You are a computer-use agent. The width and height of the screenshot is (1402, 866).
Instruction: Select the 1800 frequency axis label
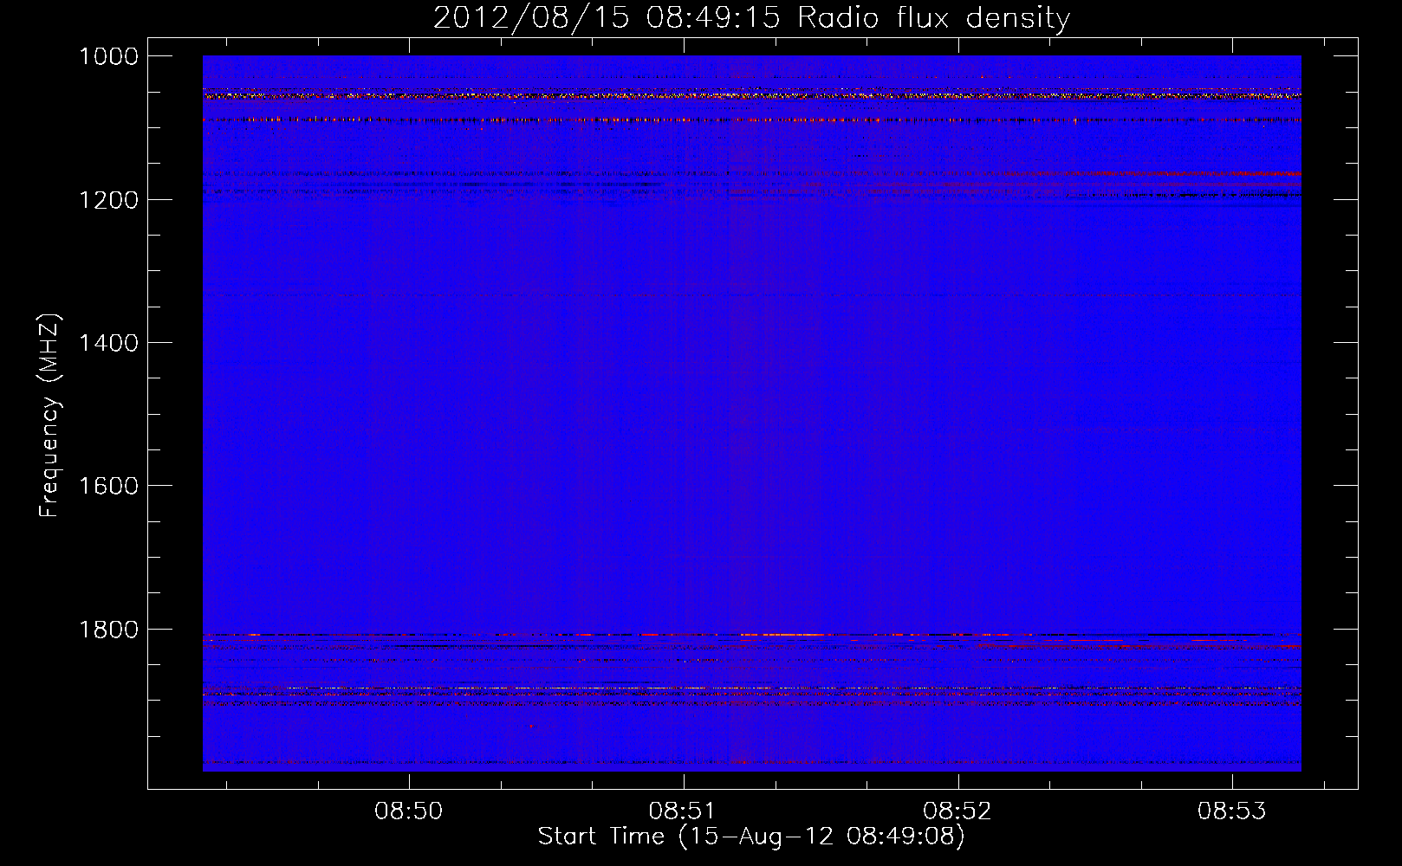click(x=108, y=630)
